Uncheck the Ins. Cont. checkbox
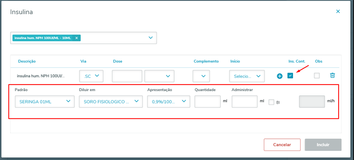Image resolution: width=354 pixels, height=160 pixels. tap(290, 75)
